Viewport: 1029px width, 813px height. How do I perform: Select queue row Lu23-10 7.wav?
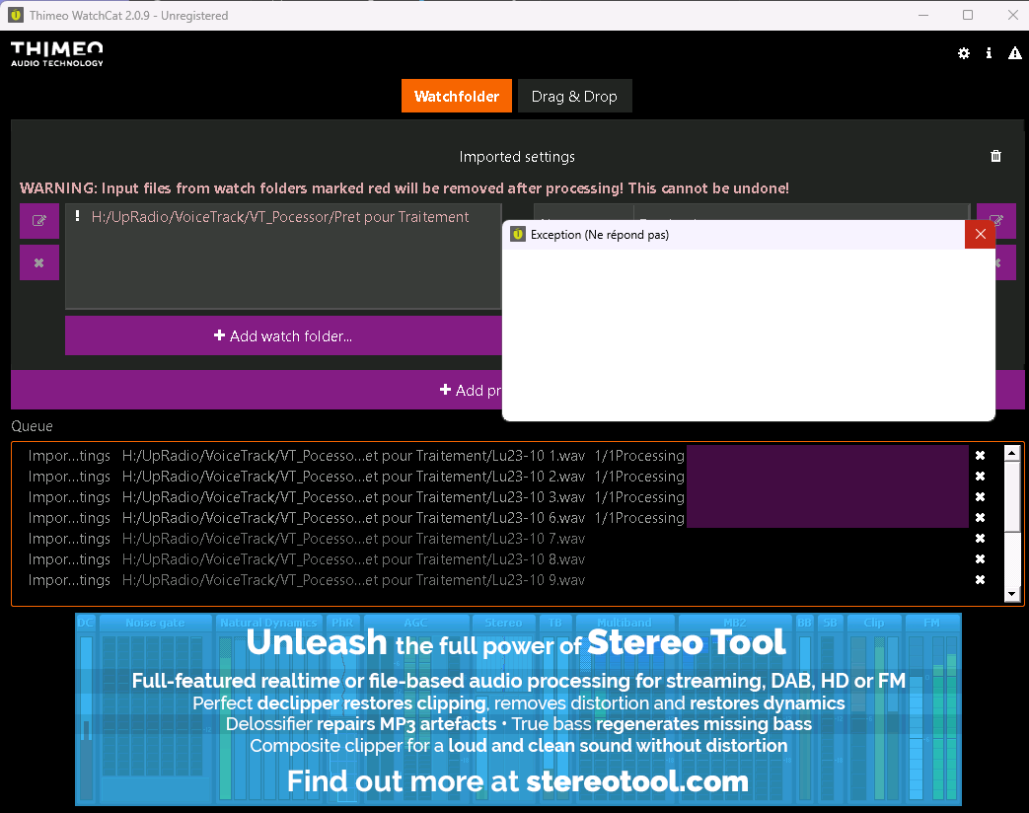point(499,538)
